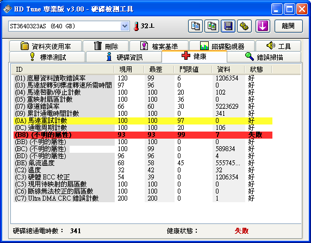The height and width of the screenshot is (243, 311).
Task: Click the 失敗 status in the B8 row
Action: pos(255,135)
